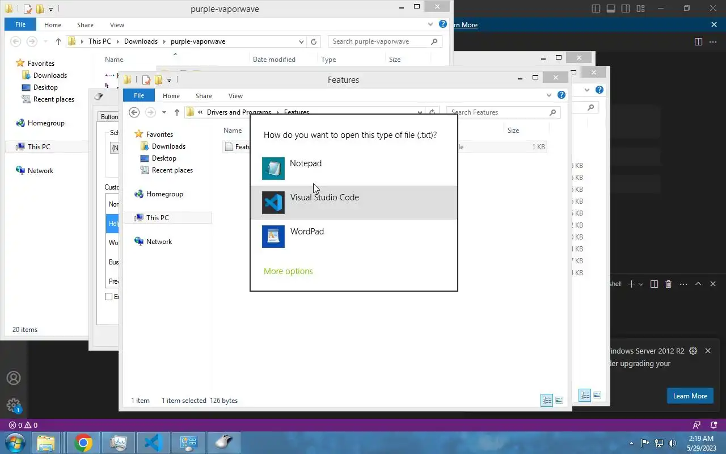
Task: Click the Search purple-vaporwave field
Action: pyautogui.click(x=385, y=41)
